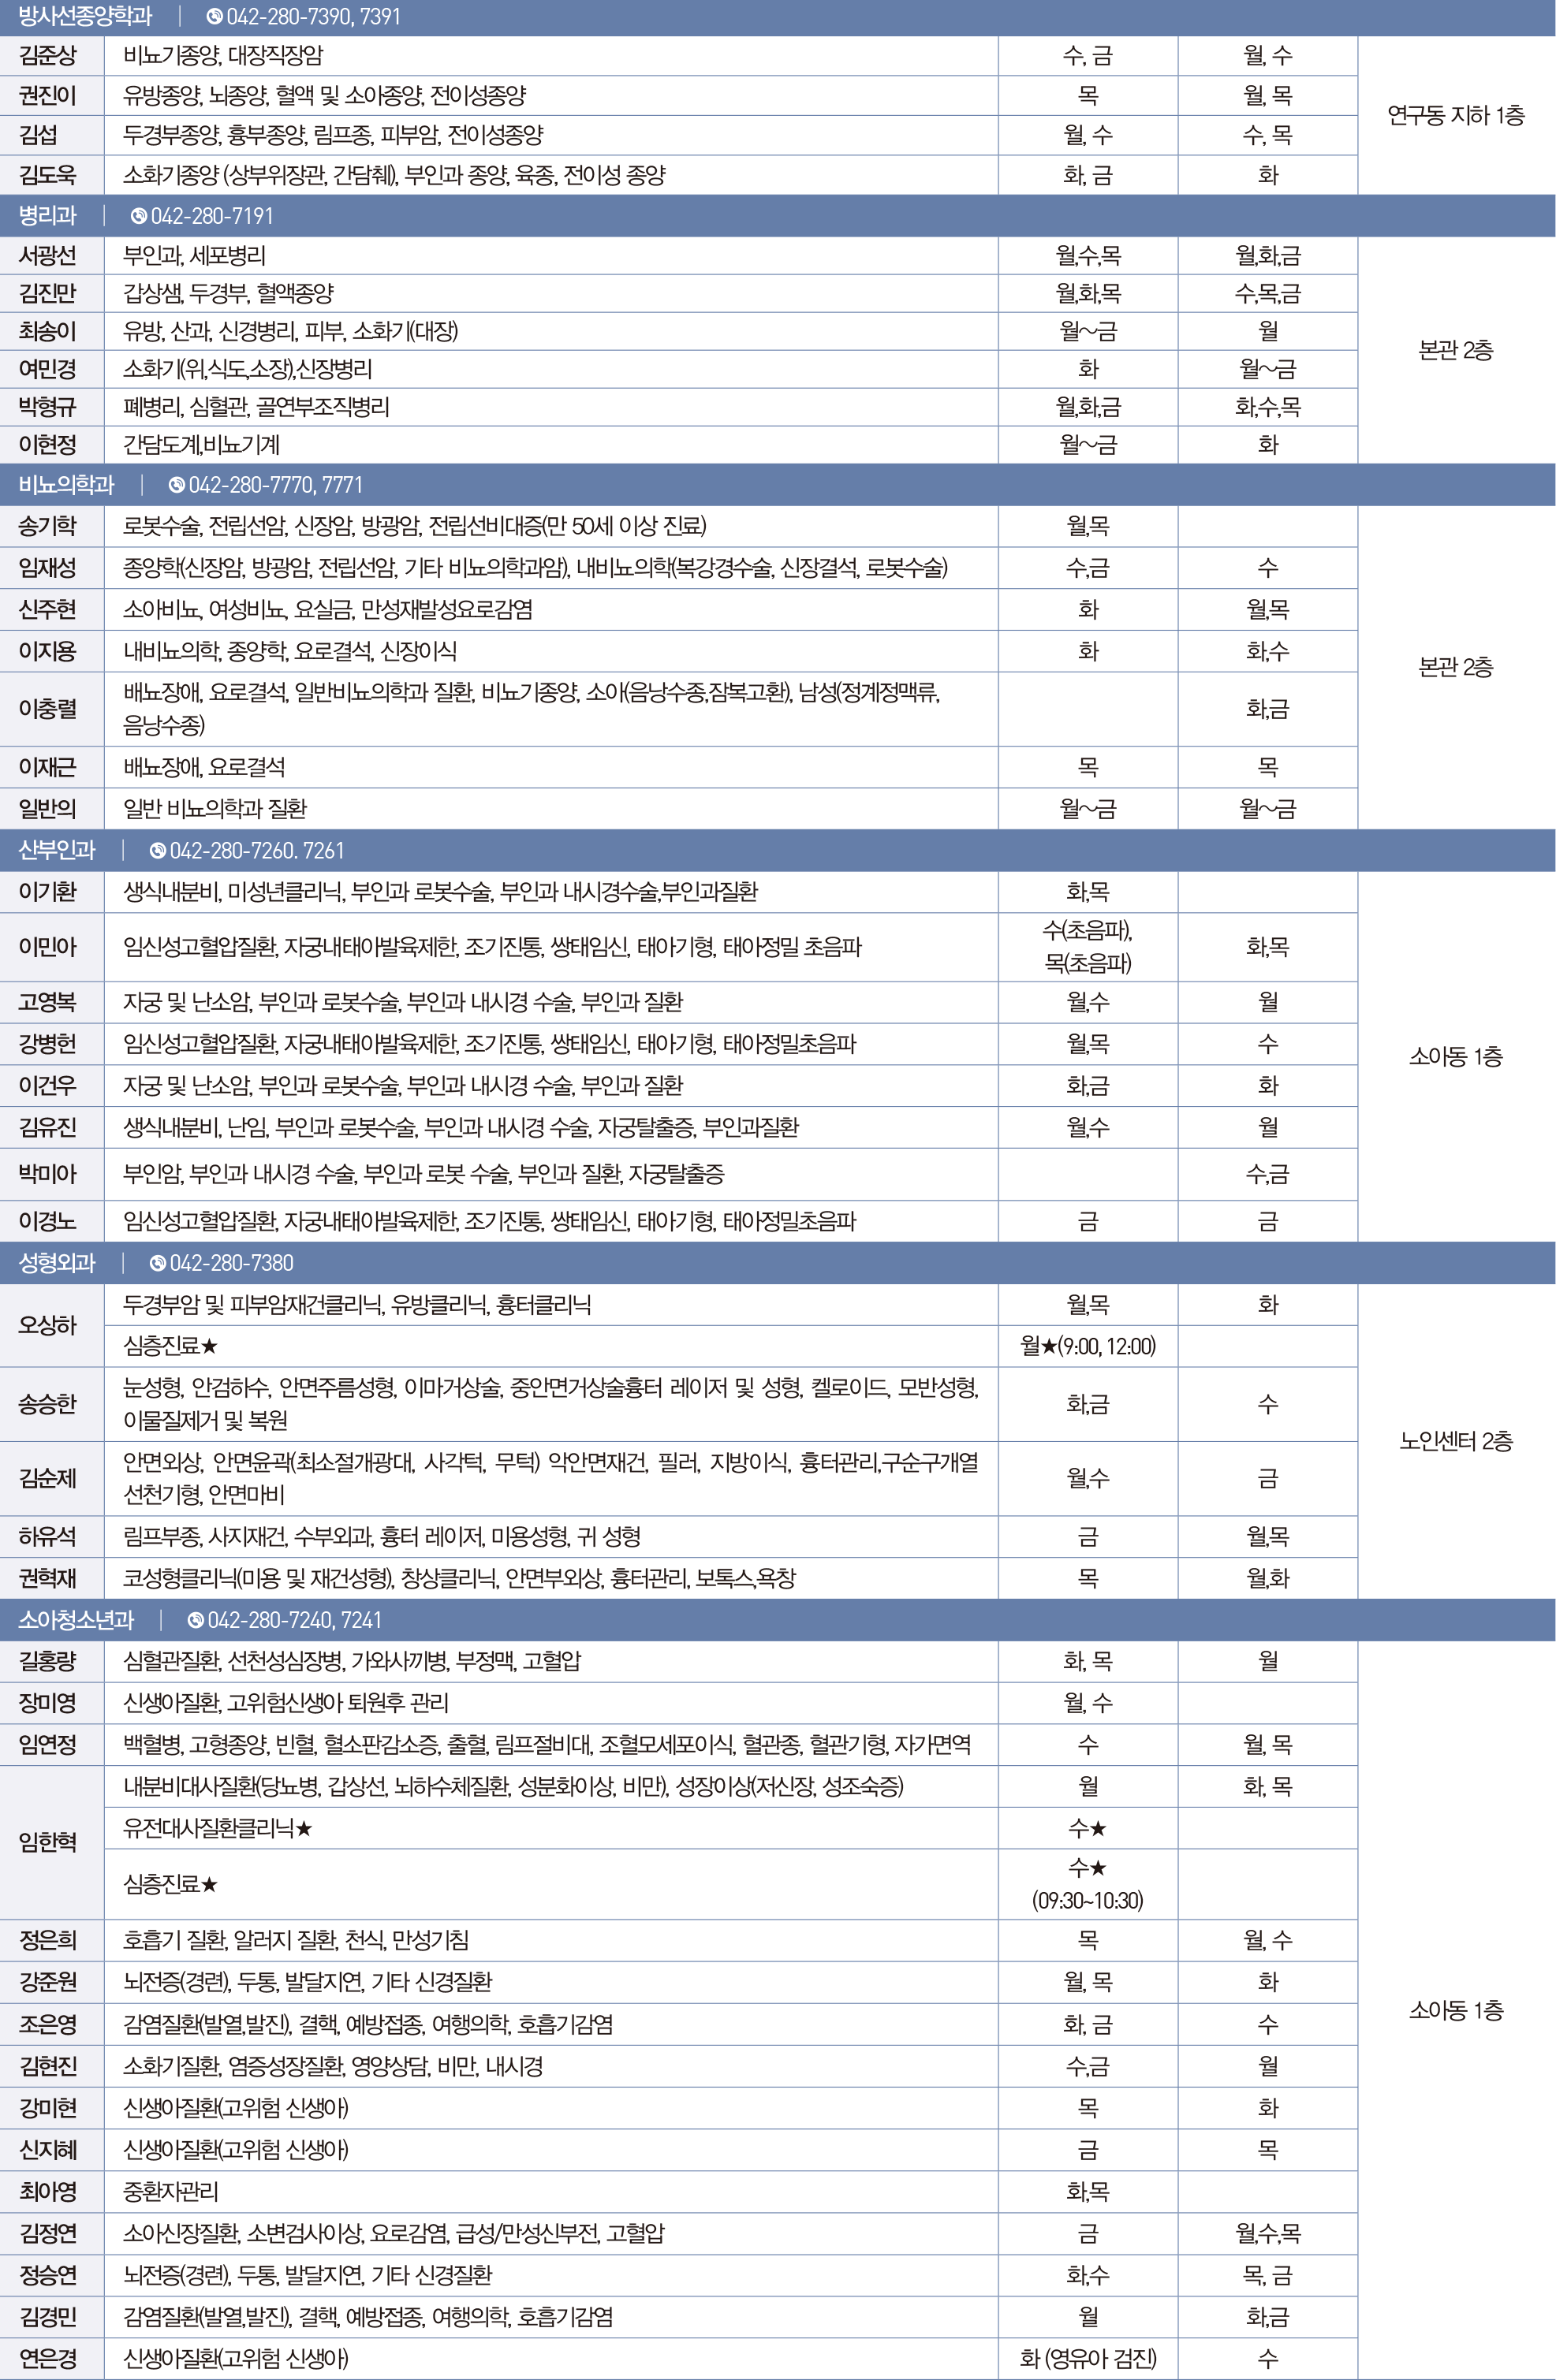Select doctor name 권혁재

click(47, 1579)
